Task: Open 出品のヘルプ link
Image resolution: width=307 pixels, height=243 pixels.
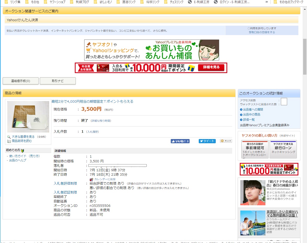Action: pos(18,161)
